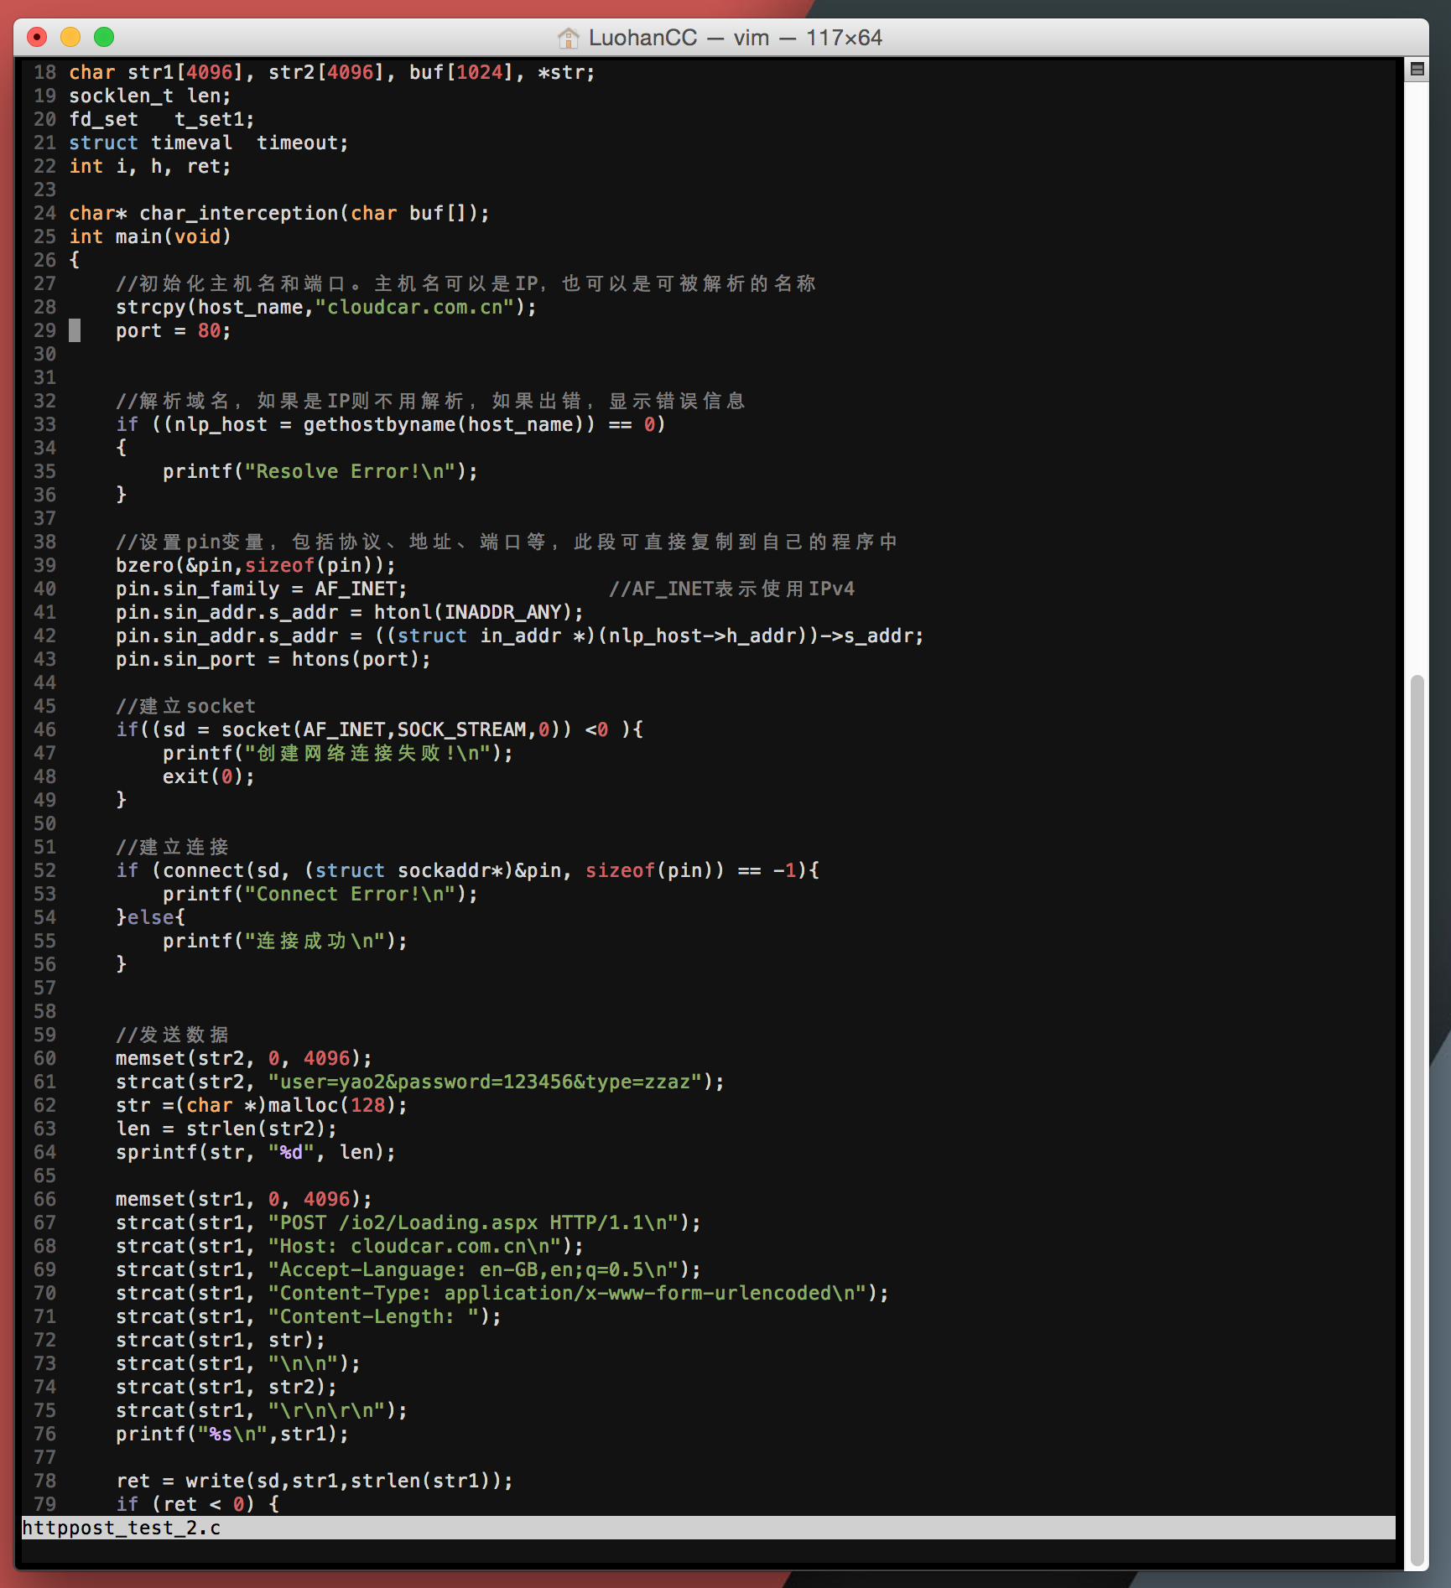Image resolution: width=1451 pixels, height=1588 pixels.
Task: Click gethostbyname call on line 33
Action: (x=379, y=424)
